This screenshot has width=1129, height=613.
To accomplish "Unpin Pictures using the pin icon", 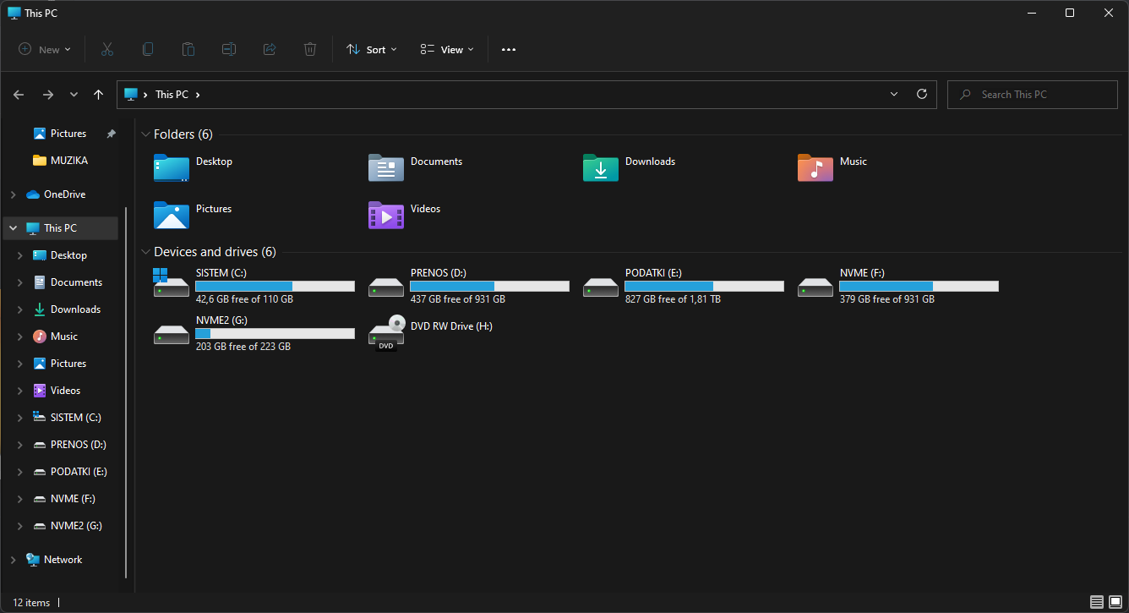I will 111,134.
